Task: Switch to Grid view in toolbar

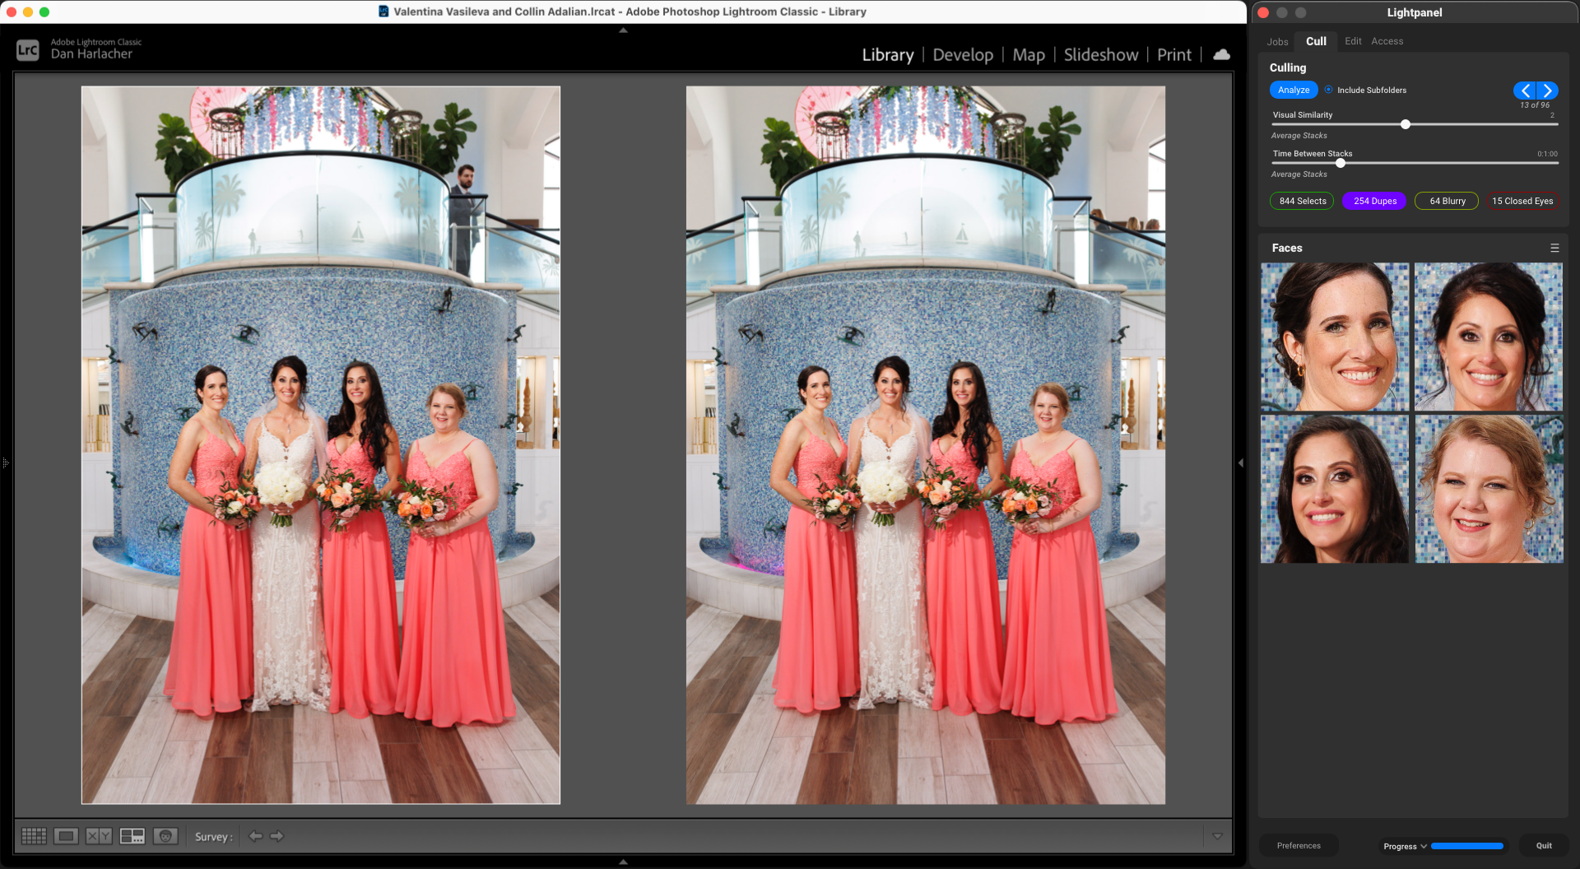Action: coord(34,836)
